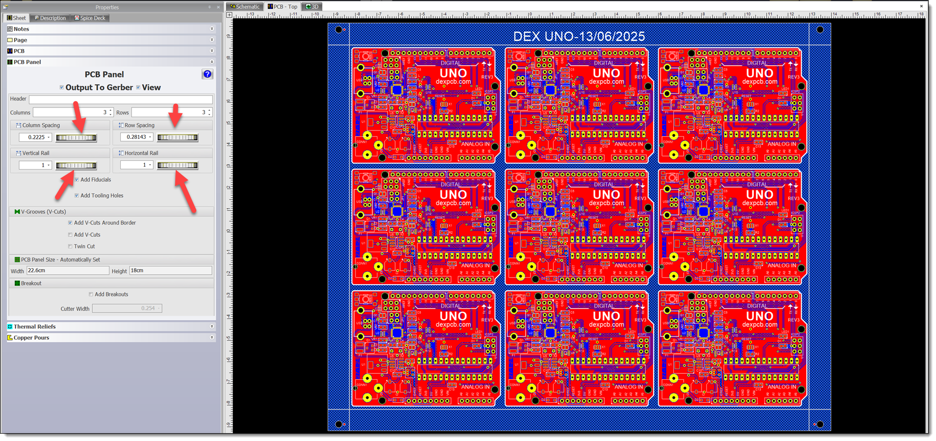Select the PCB - Top tab
936x441 pixels.
tap(282, 6)
